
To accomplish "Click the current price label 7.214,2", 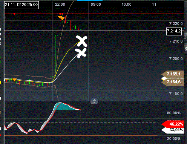I will tap(174, 31).
